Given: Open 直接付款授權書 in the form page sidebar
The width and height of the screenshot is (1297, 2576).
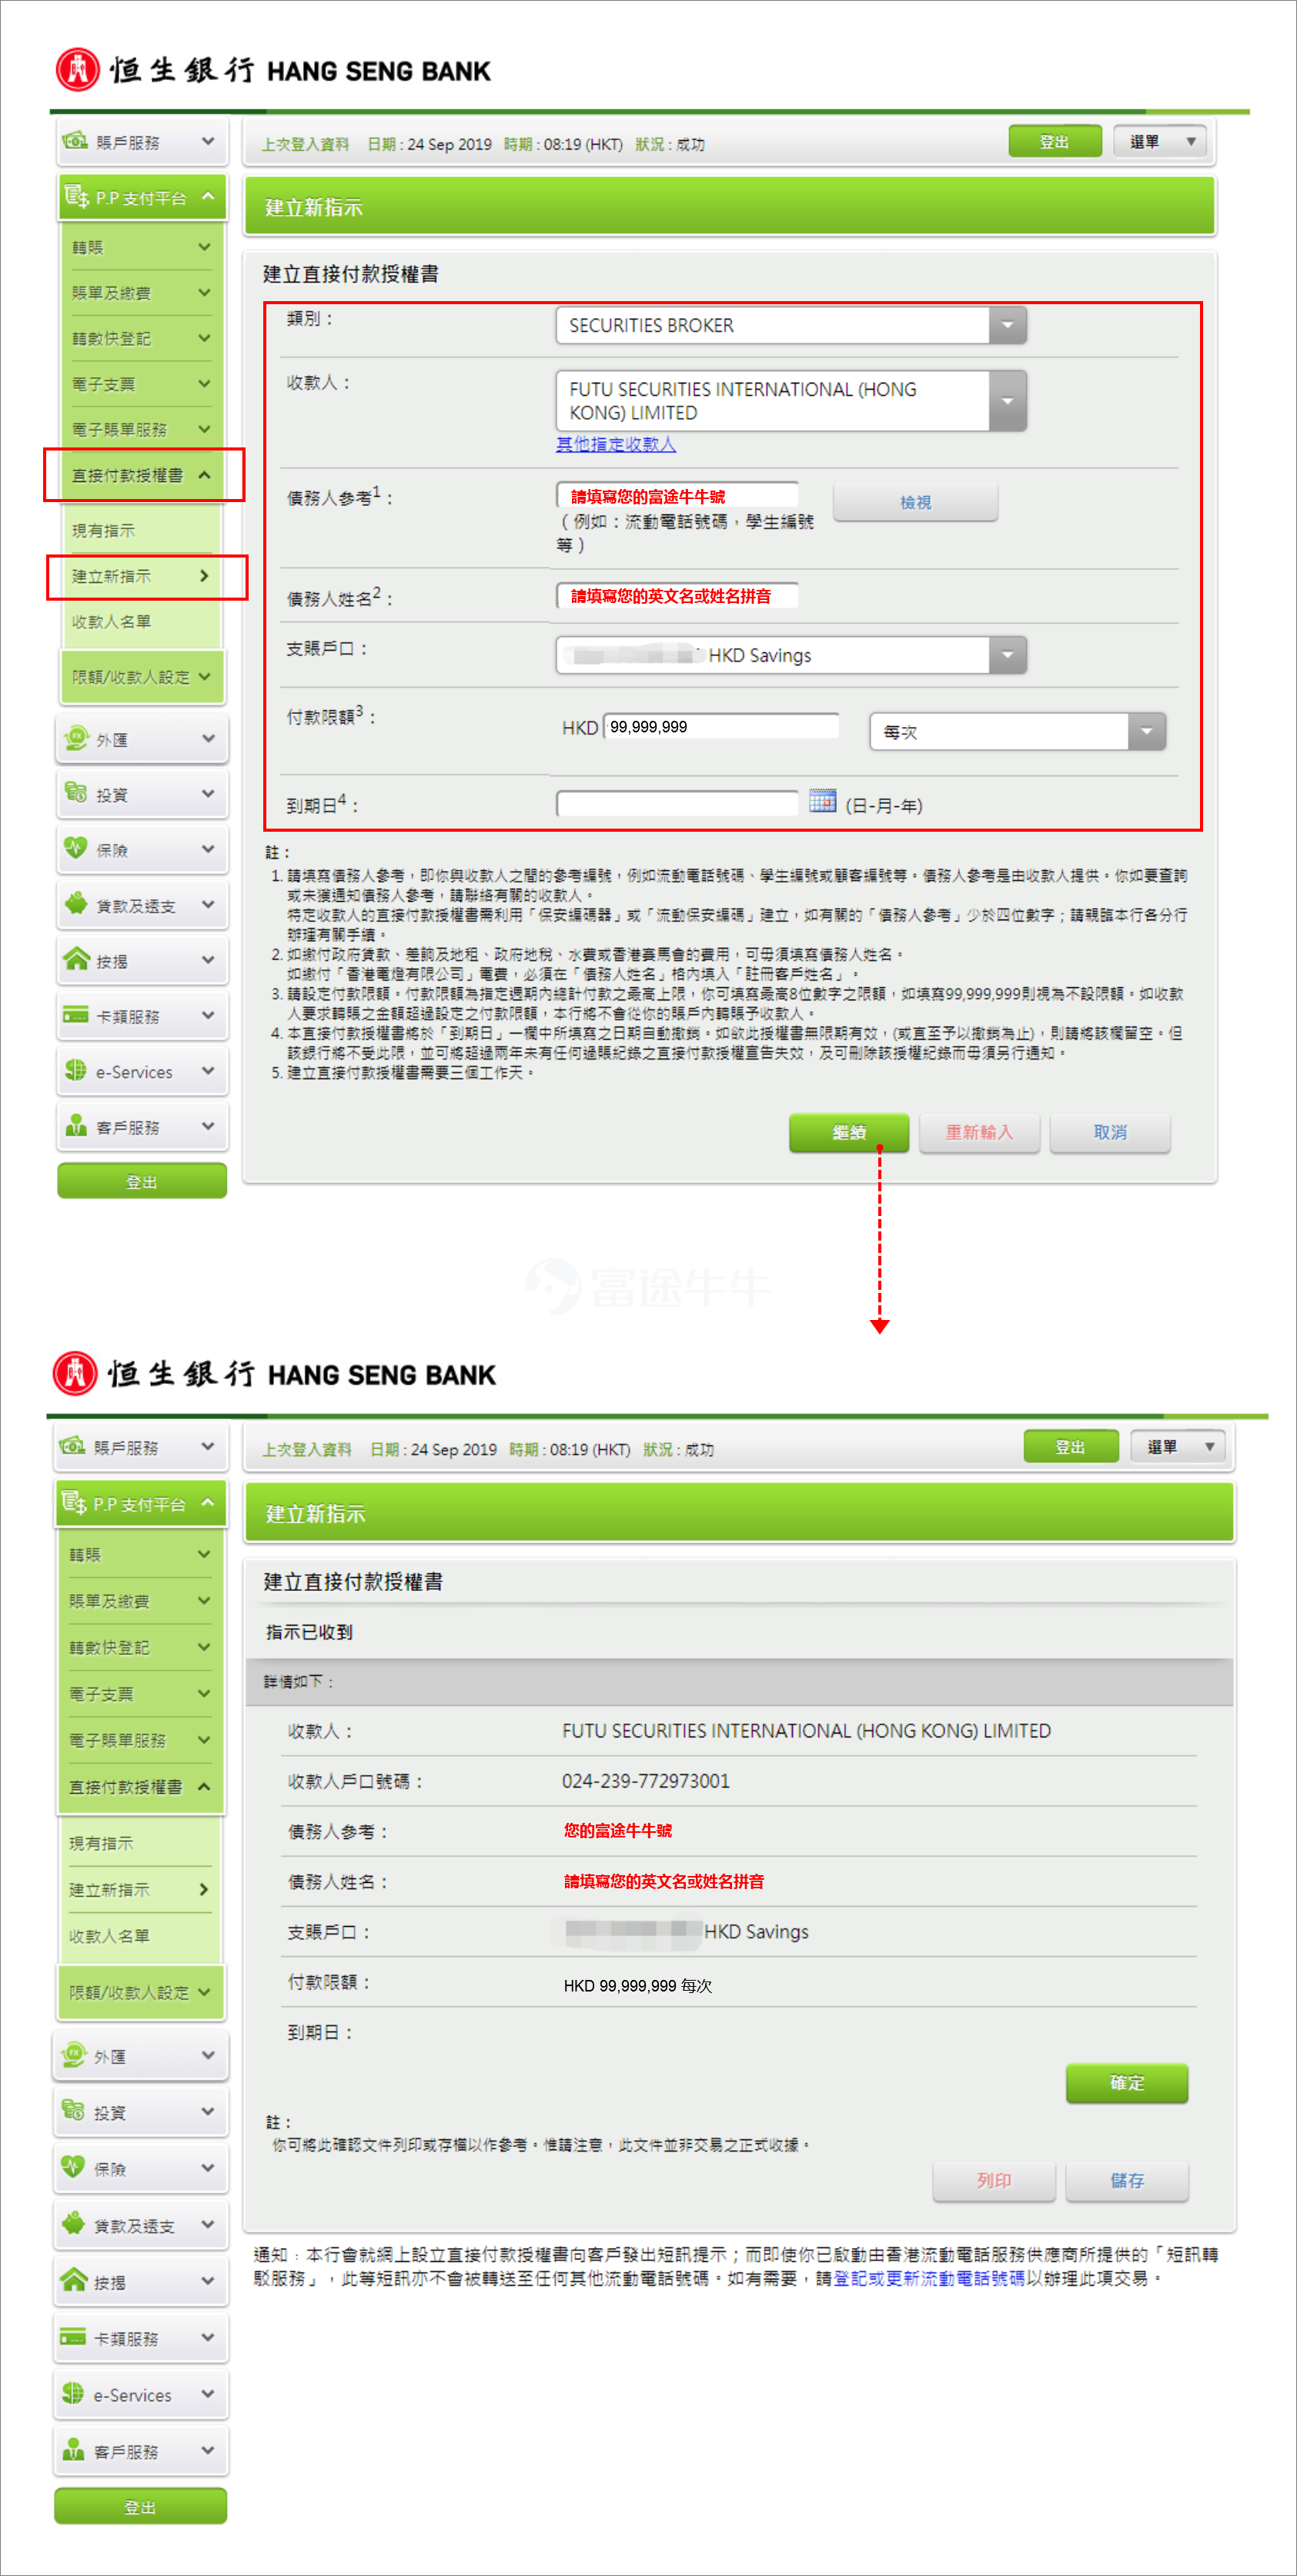Looking at the screenshot, I should (143, 475).
